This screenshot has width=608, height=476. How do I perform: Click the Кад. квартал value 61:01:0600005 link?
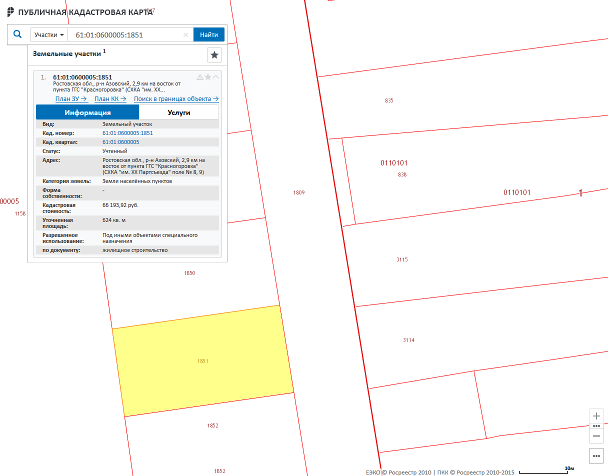pos(121,142)
